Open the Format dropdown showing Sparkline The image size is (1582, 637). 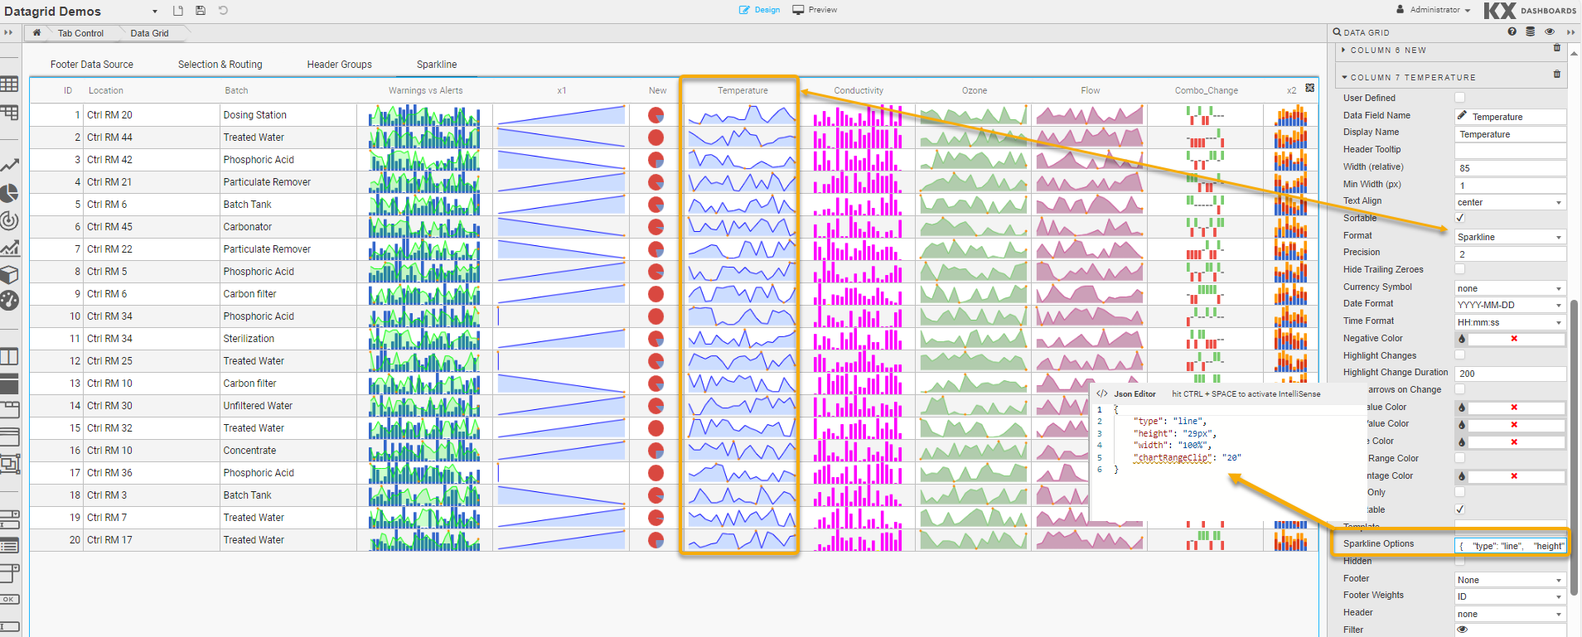pyautogui.click(x=1510, y=237)
